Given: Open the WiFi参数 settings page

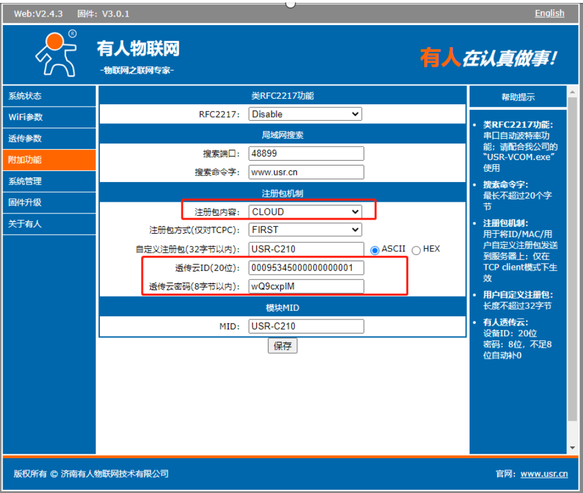Looking at the screenshot, I should point(49,117).
